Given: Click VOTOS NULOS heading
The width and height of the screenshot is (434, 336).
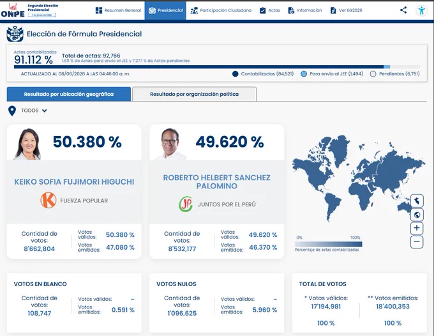Looking at the screenshot, I should pos(176,284).
